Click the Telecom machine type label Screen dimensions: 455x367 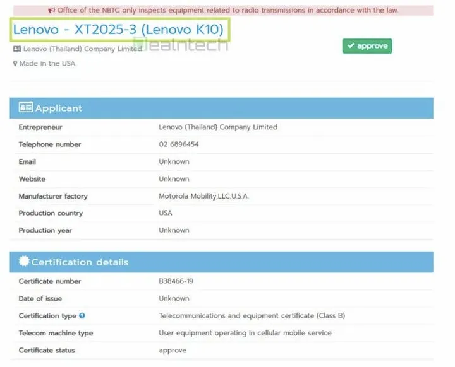click(56, 334)
